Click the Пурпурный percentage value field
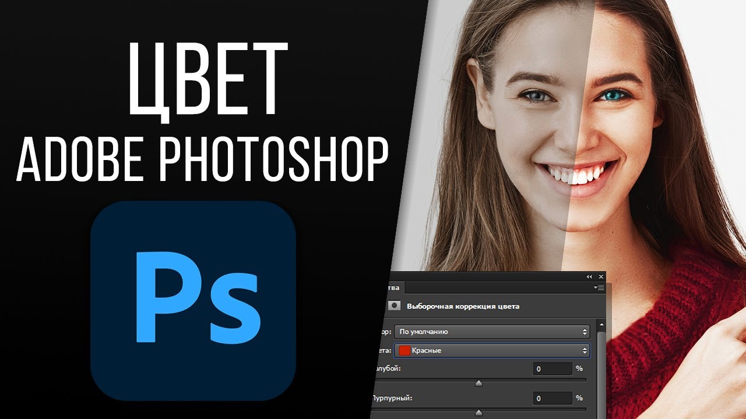 tap(553, 399)
